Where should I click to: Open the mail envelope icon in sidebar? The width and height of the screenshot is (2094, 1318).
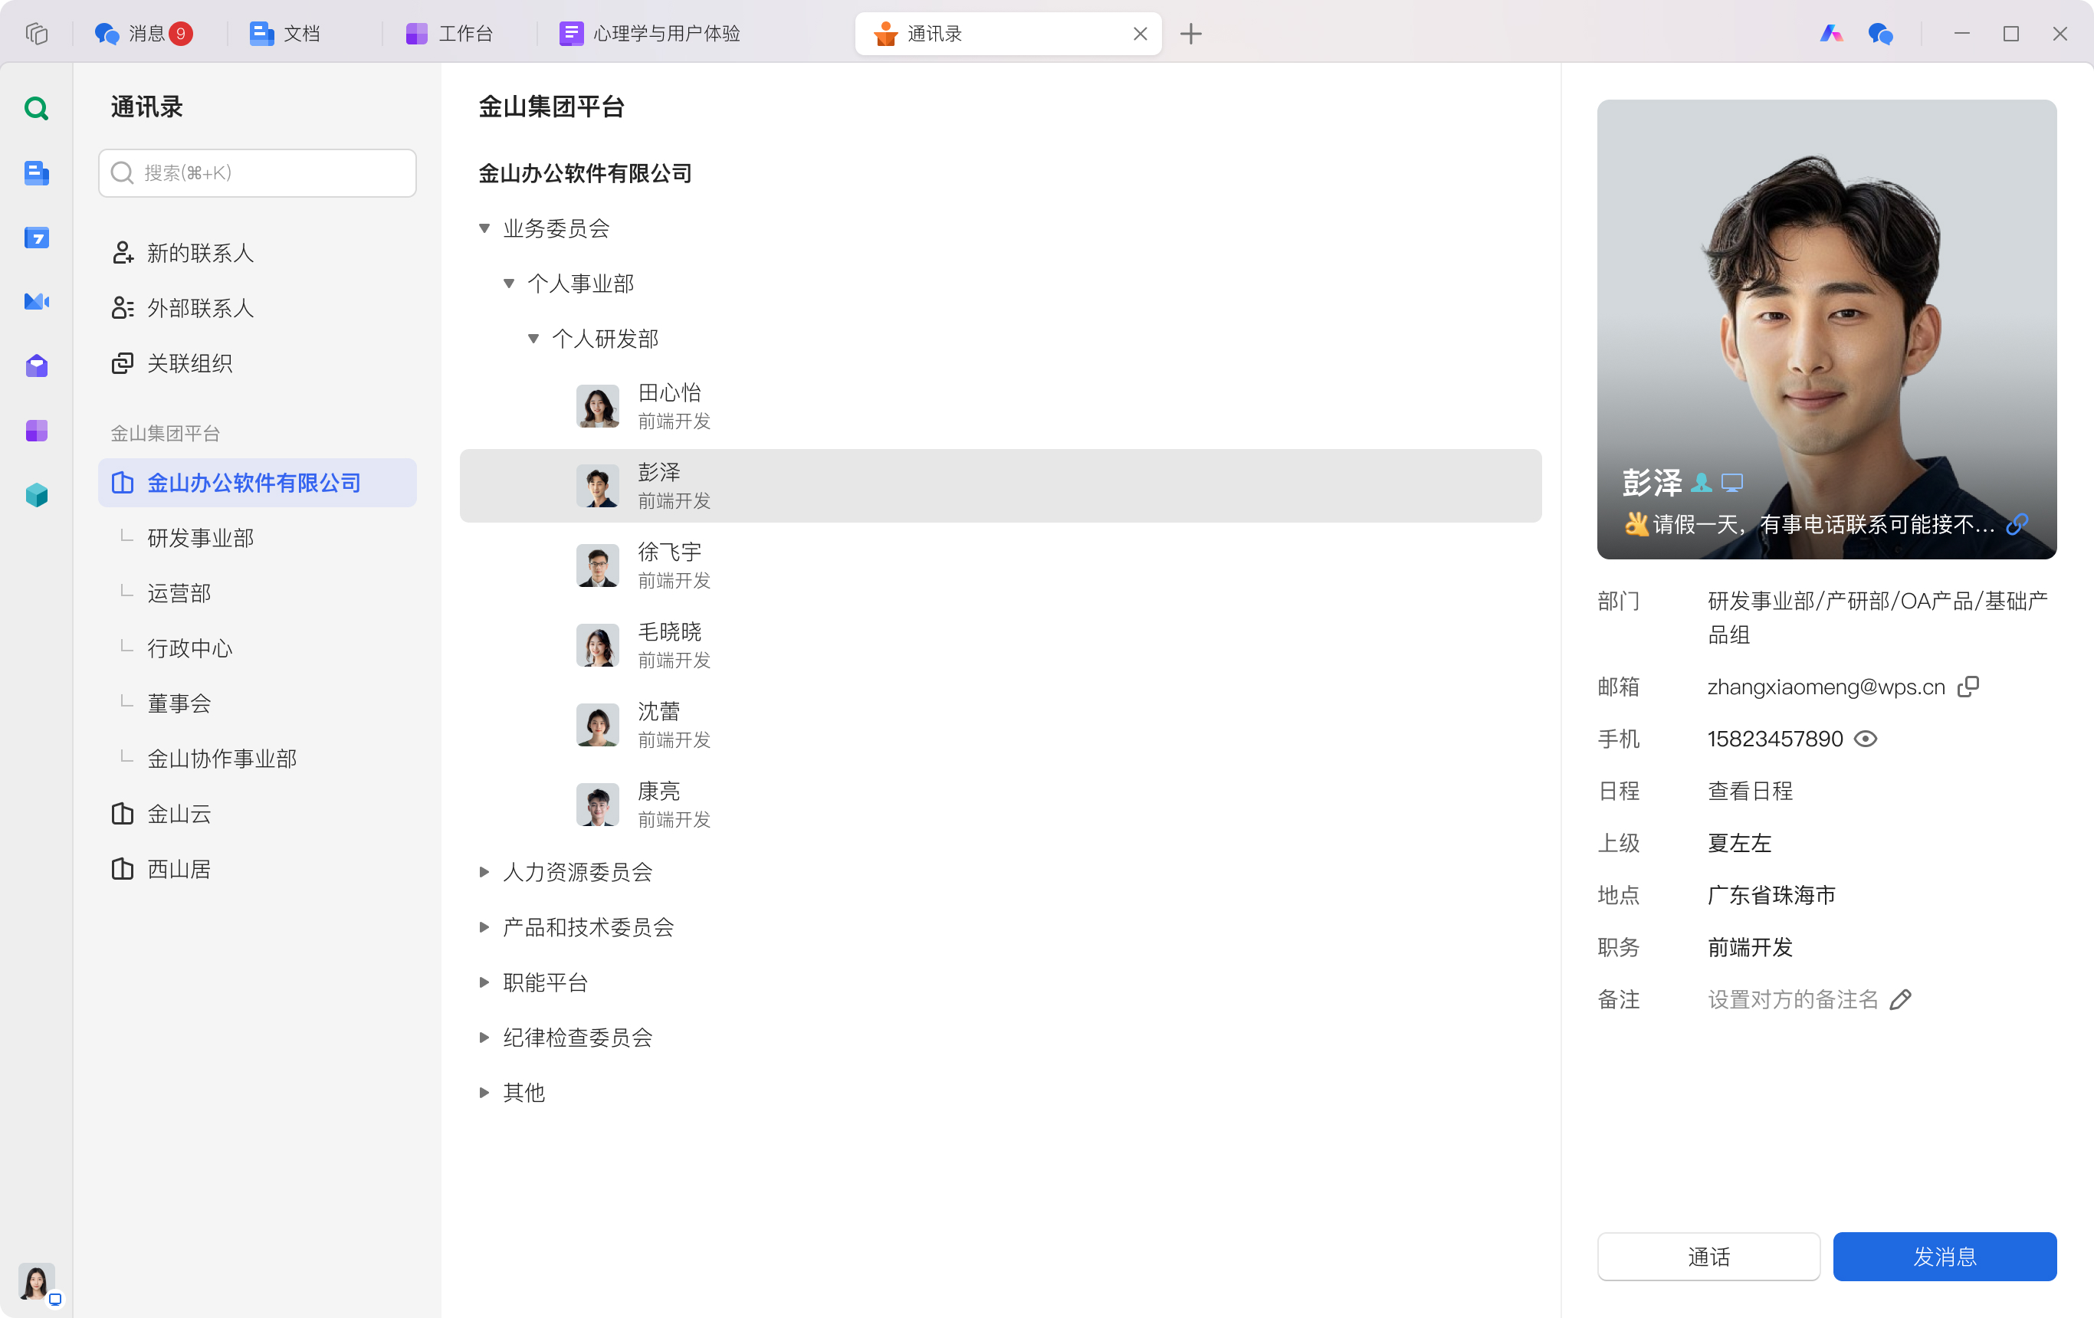[x=36, y=366]
